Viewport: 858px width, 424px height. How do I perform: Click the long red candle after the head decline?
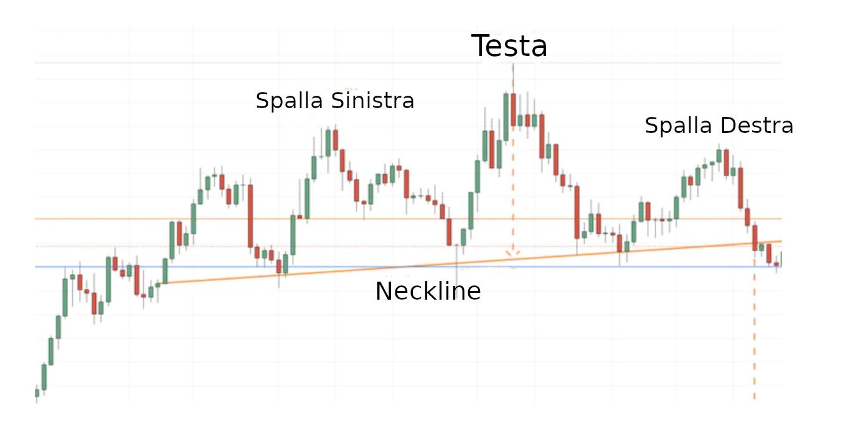coord(577,212)
